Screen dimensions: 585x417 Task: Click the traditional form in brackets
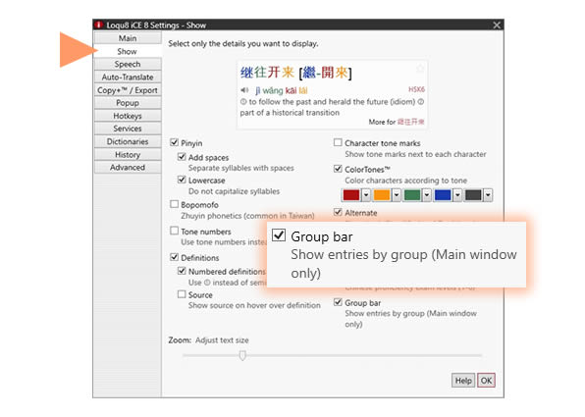point(325,73)
